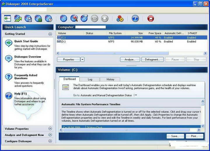Click dashboard horizontal scrollbar right arrow
This screenshot has height=151, width=210.
[x=199, y=130]
